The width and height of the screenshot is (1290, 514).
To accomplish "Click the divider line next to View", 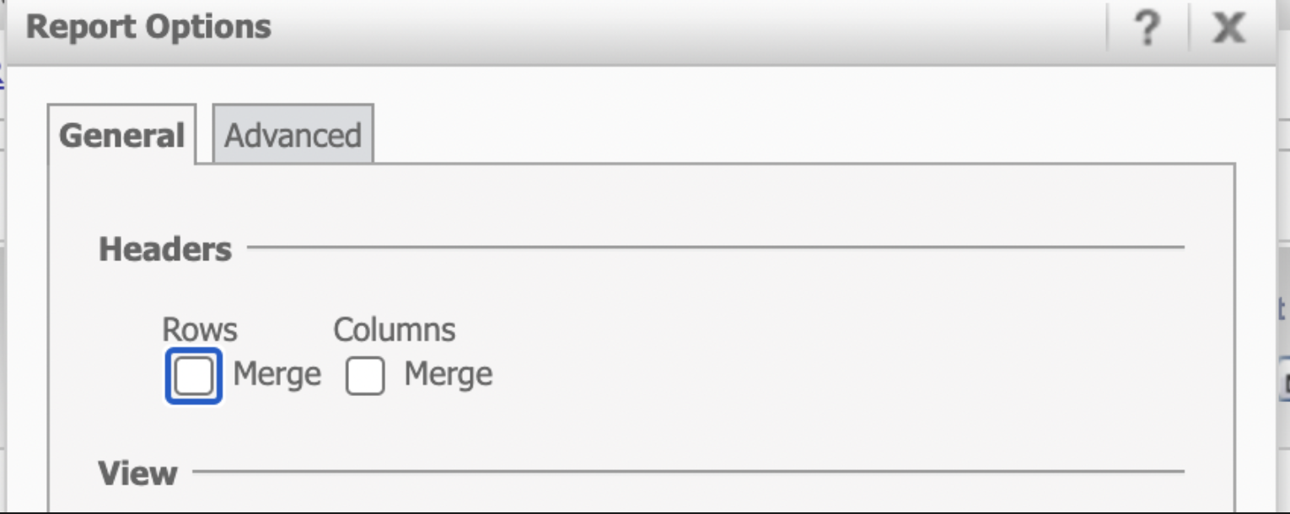I will [x=689, y=472].
